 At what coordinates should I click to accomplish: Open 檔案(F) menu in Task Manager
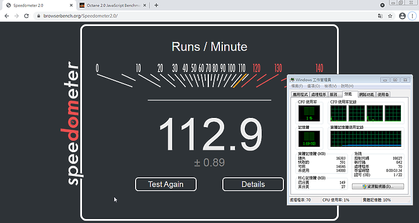[297, 86]
